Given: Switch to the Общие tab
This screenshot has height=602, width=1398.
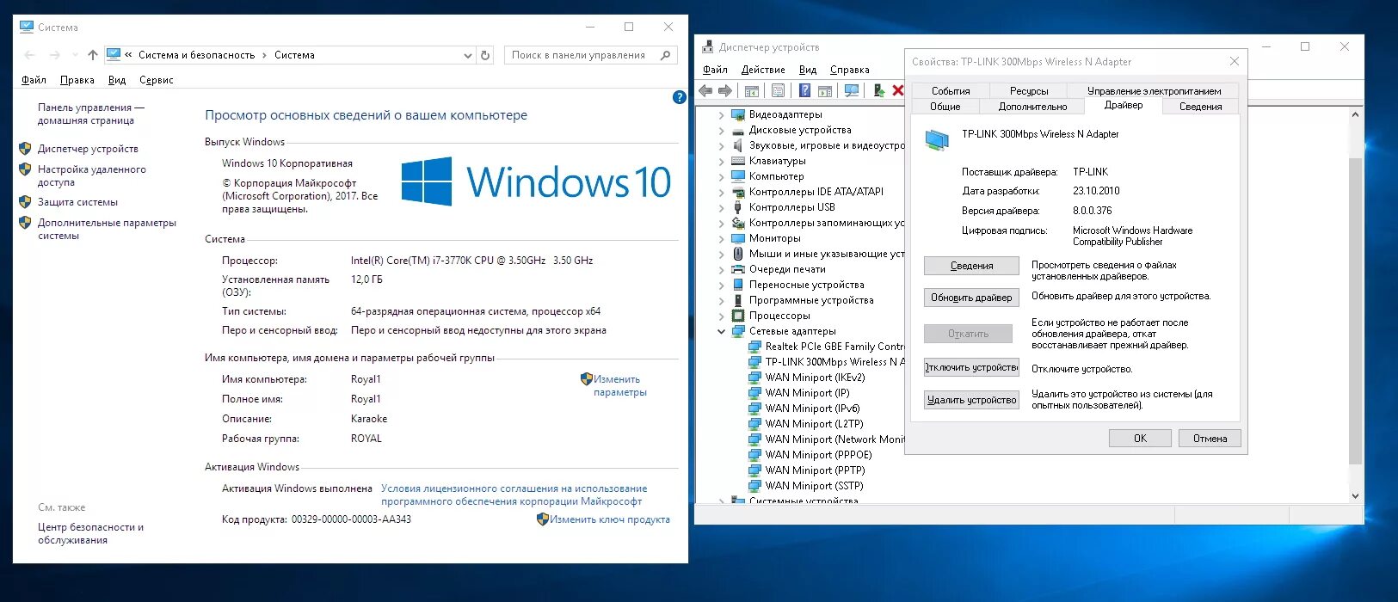Looking at the screenshot, I should coord(945,107).
